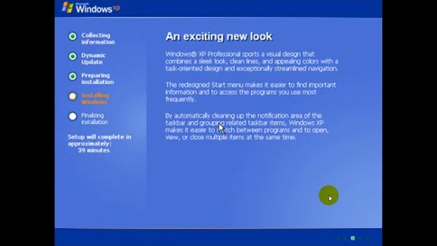The width and height of the screenshot is (437, 246).
Task: Click the paragraph starting 'The redesigned Start menu'
Action: (x=251, y=92)
